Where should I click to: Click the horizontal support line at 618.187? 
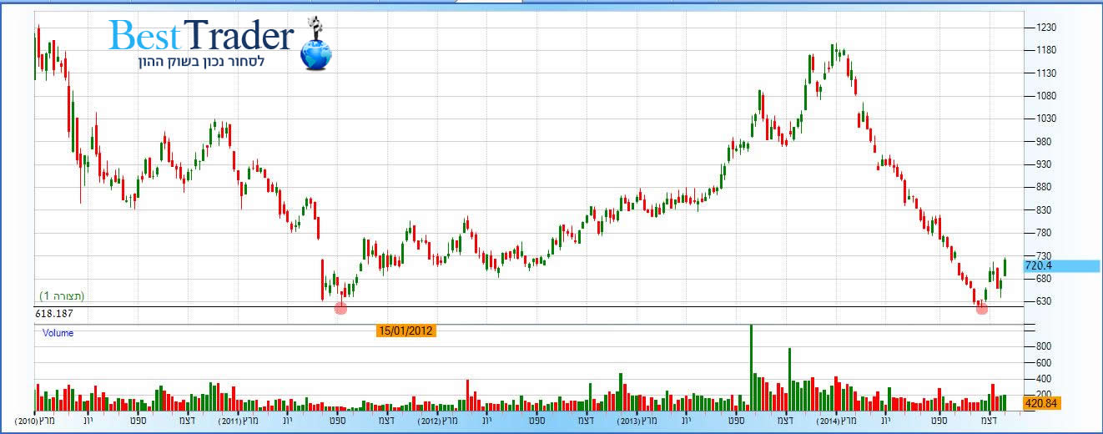(584, 306)
